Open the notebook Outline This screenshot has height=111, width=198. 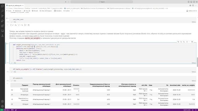click(67, 11)
